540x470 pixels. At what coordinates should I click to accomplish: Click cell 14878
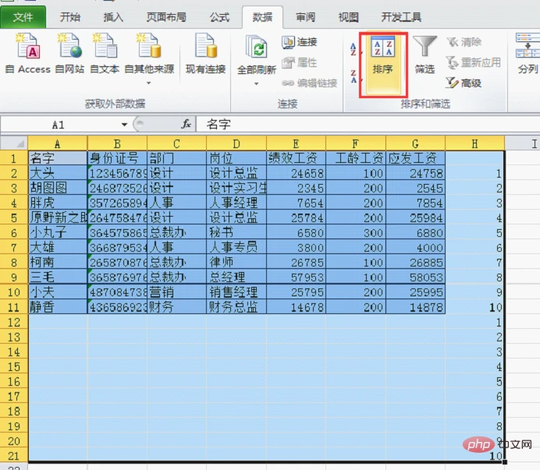pyautogui.click(x=415, y=307)
